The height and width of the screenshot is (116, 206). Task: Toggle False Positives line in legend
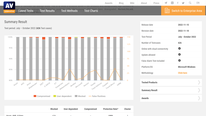(x=97, y=96)
